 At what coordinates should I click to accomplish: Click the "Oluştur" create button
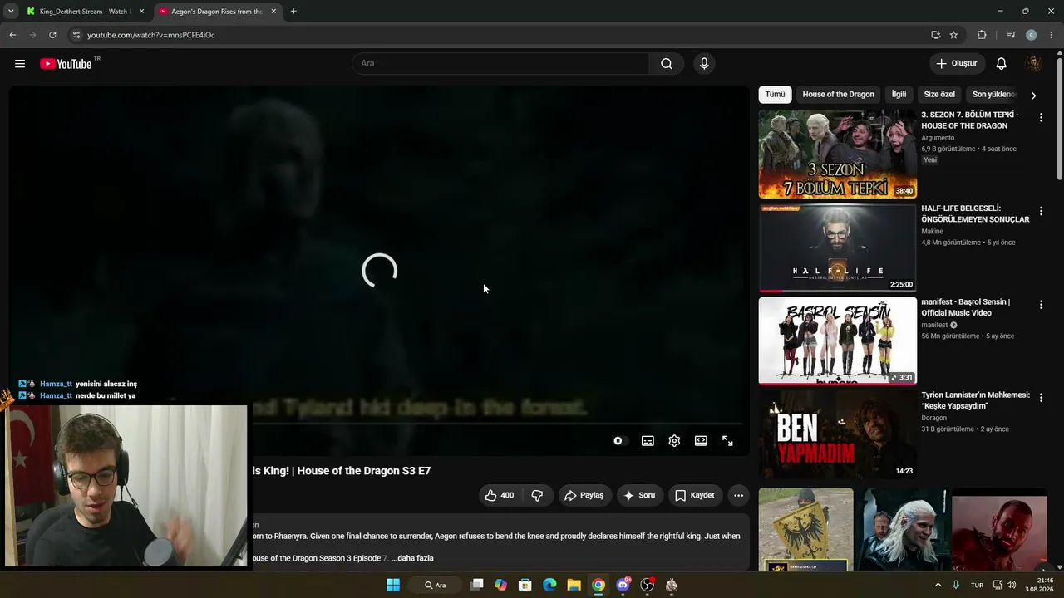coord(957,64)
